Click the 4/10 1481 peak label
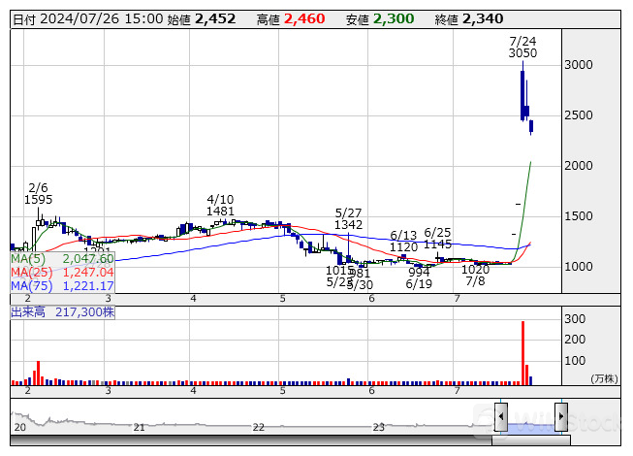The height and width of the screenshot is (456, 633). coord(220,204)
